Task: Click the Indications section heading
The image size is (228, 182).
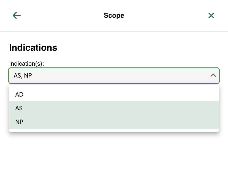Action: click(x=33, y=48)
